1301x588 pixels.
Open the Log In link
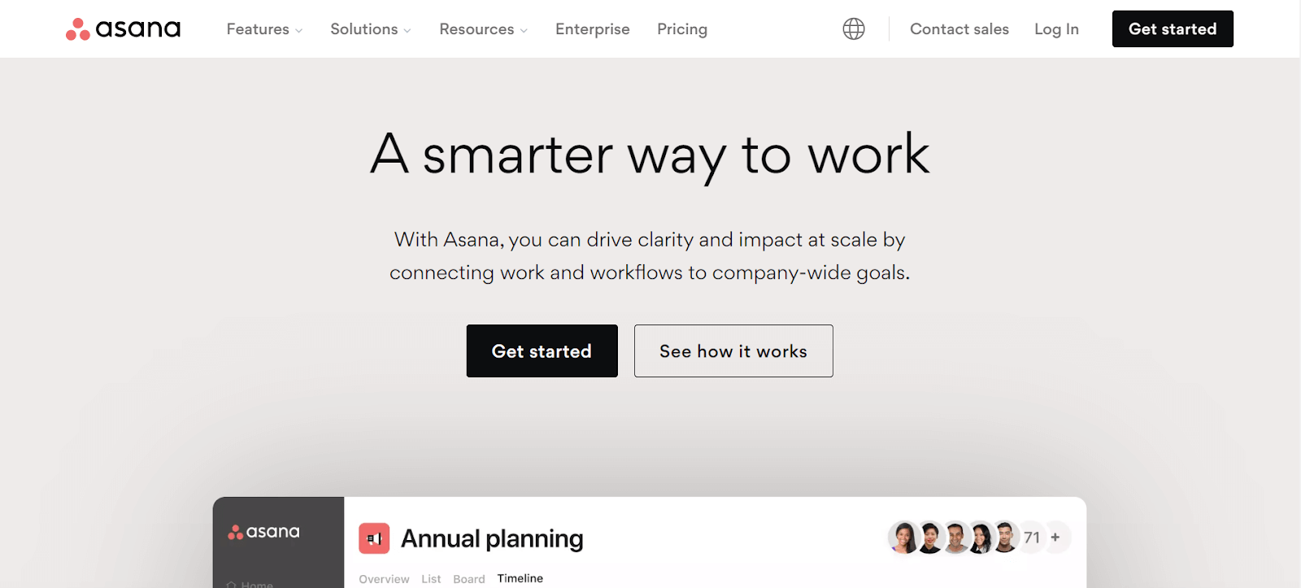coord(1055,28)
